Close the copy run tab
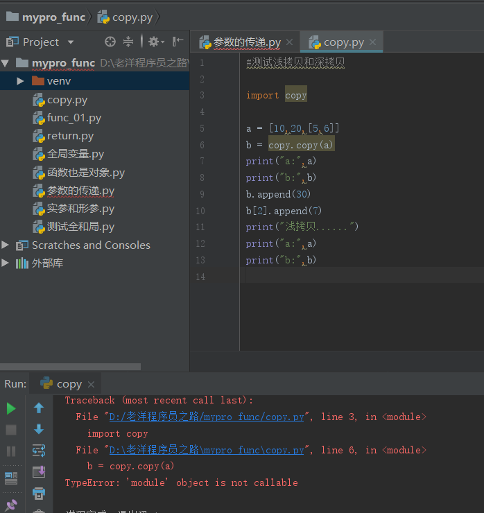The width and height of the screenshot is (484, 513). [x=92, y=385]
